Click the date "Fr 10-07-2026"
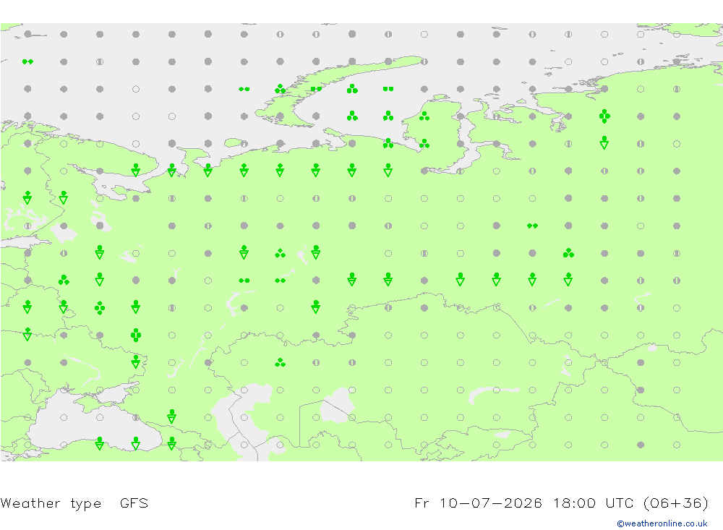This screenshot has height=530, width=723. pyautogui.click(x=478, y=503)
